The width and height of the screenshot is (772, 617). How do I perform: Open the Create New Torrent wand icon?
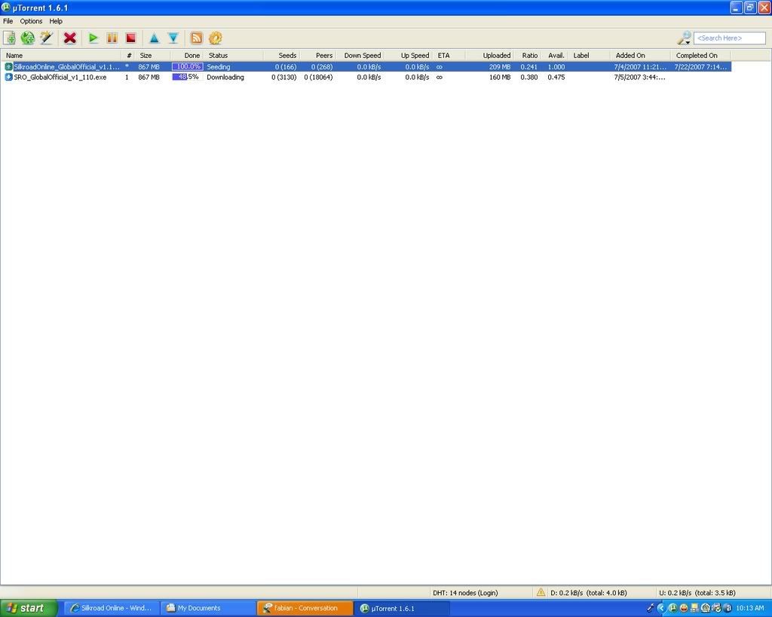click(x=47, y=38)
